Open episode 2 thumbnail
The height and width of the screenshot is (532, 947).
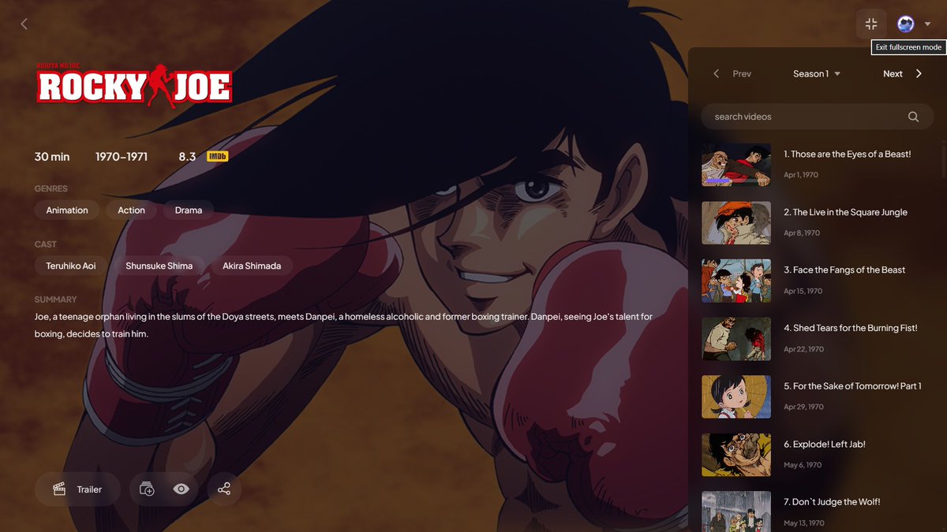click(x=736, y=223)
